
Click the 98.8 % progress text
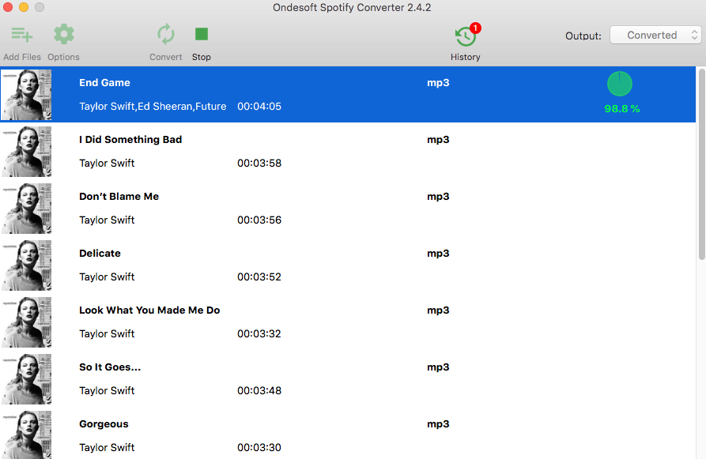(x=622, y=109)
